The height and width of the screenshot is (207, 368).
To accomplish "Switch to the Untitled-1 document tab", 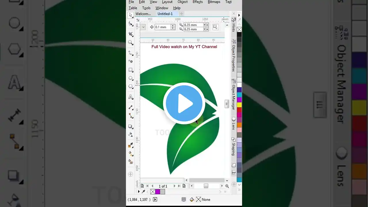I will pyautogui.click(x=165, y=14).
